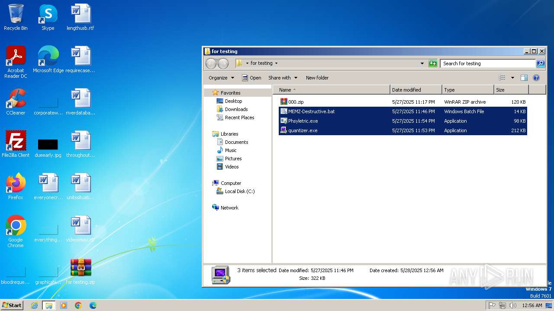Click the taskbar clock showing 12:56 AM
Viewport: 554px width, 311px height.
coord(532,305)
